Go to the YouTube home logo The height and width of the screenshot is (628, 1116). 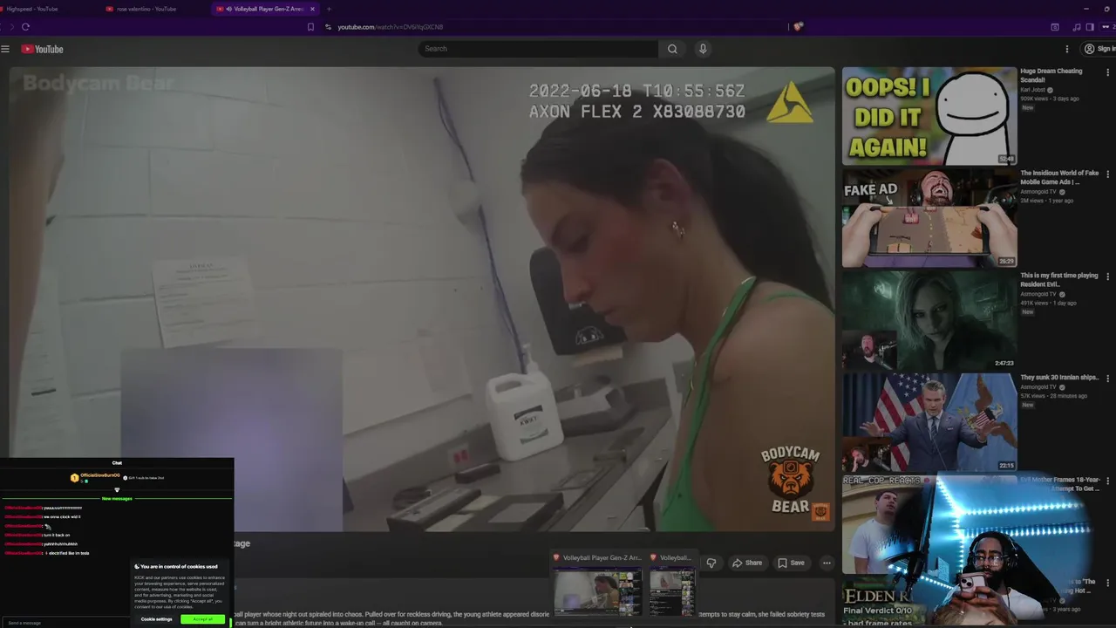pos(42,49)
